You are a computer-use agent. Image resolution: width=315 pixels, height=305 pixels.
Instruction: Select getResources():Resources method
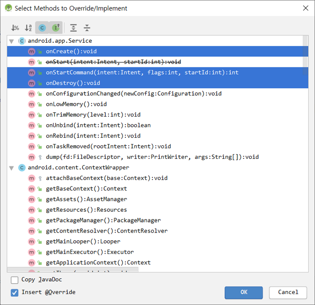(x=157, y=210)
